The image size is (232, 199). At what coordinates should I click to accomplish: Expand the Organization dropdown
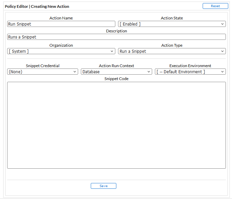tap(61, 51)
